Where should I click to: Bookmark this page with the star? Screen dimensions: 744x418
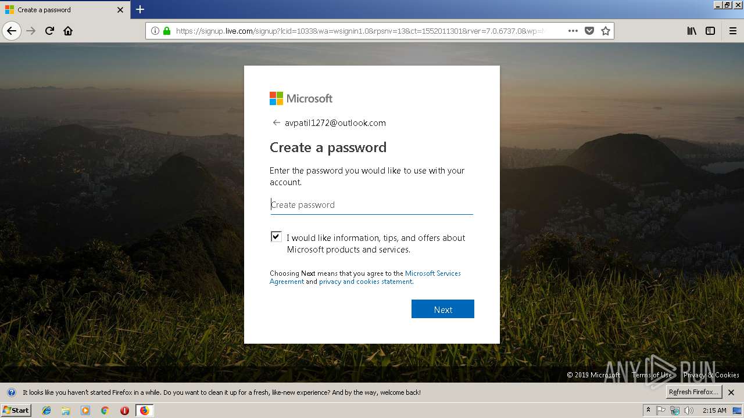pos(606,31)
